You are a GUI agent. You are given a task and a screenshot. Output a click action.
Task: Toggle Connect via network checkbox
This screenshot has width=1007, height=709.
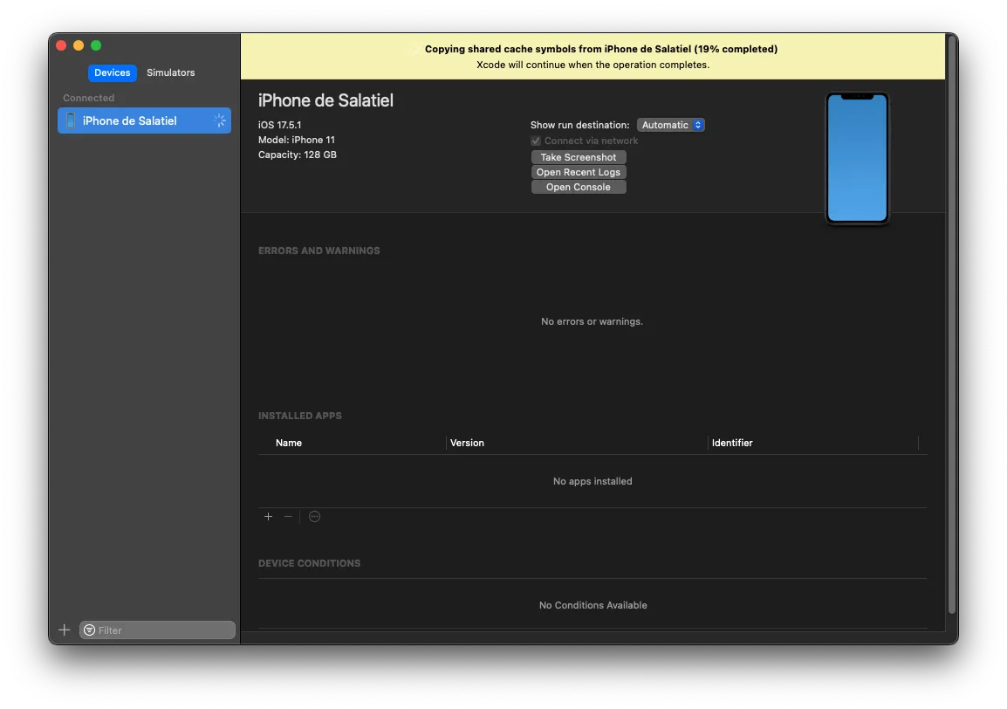click(x=536, y=141)
